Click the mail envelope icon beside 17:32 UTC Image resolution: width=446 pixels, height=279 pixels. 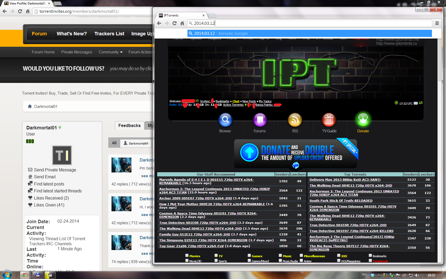(416, 103)
